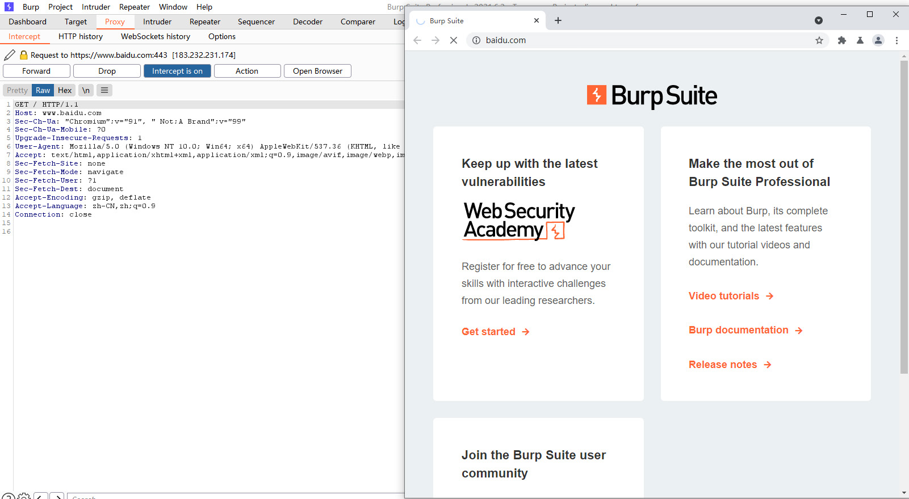Bookmark this page with the star icon

click(x=819, y=40)
